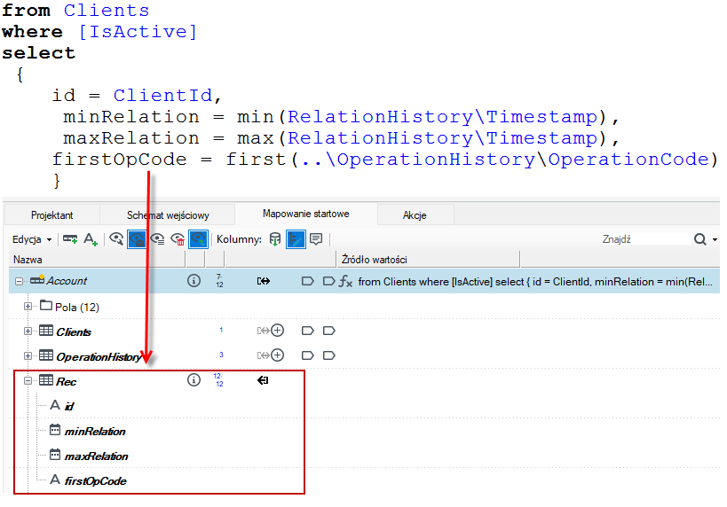Expand the Clients table node
Image resolution: width=727 pixels, height=507 pixels.
tap(28, 331)
